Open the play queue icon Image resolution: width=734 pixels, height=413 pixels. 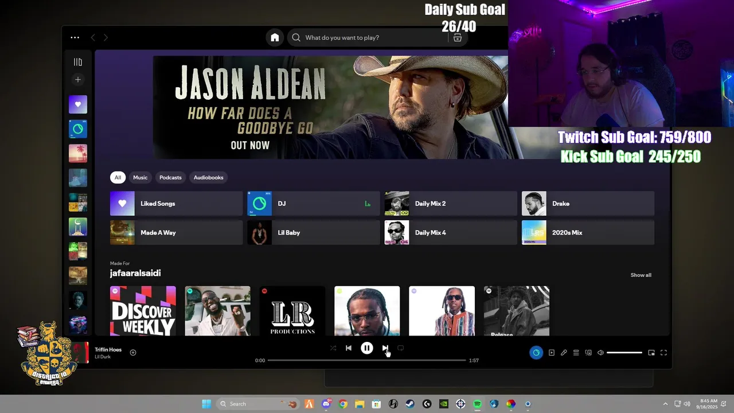[576, 353]
